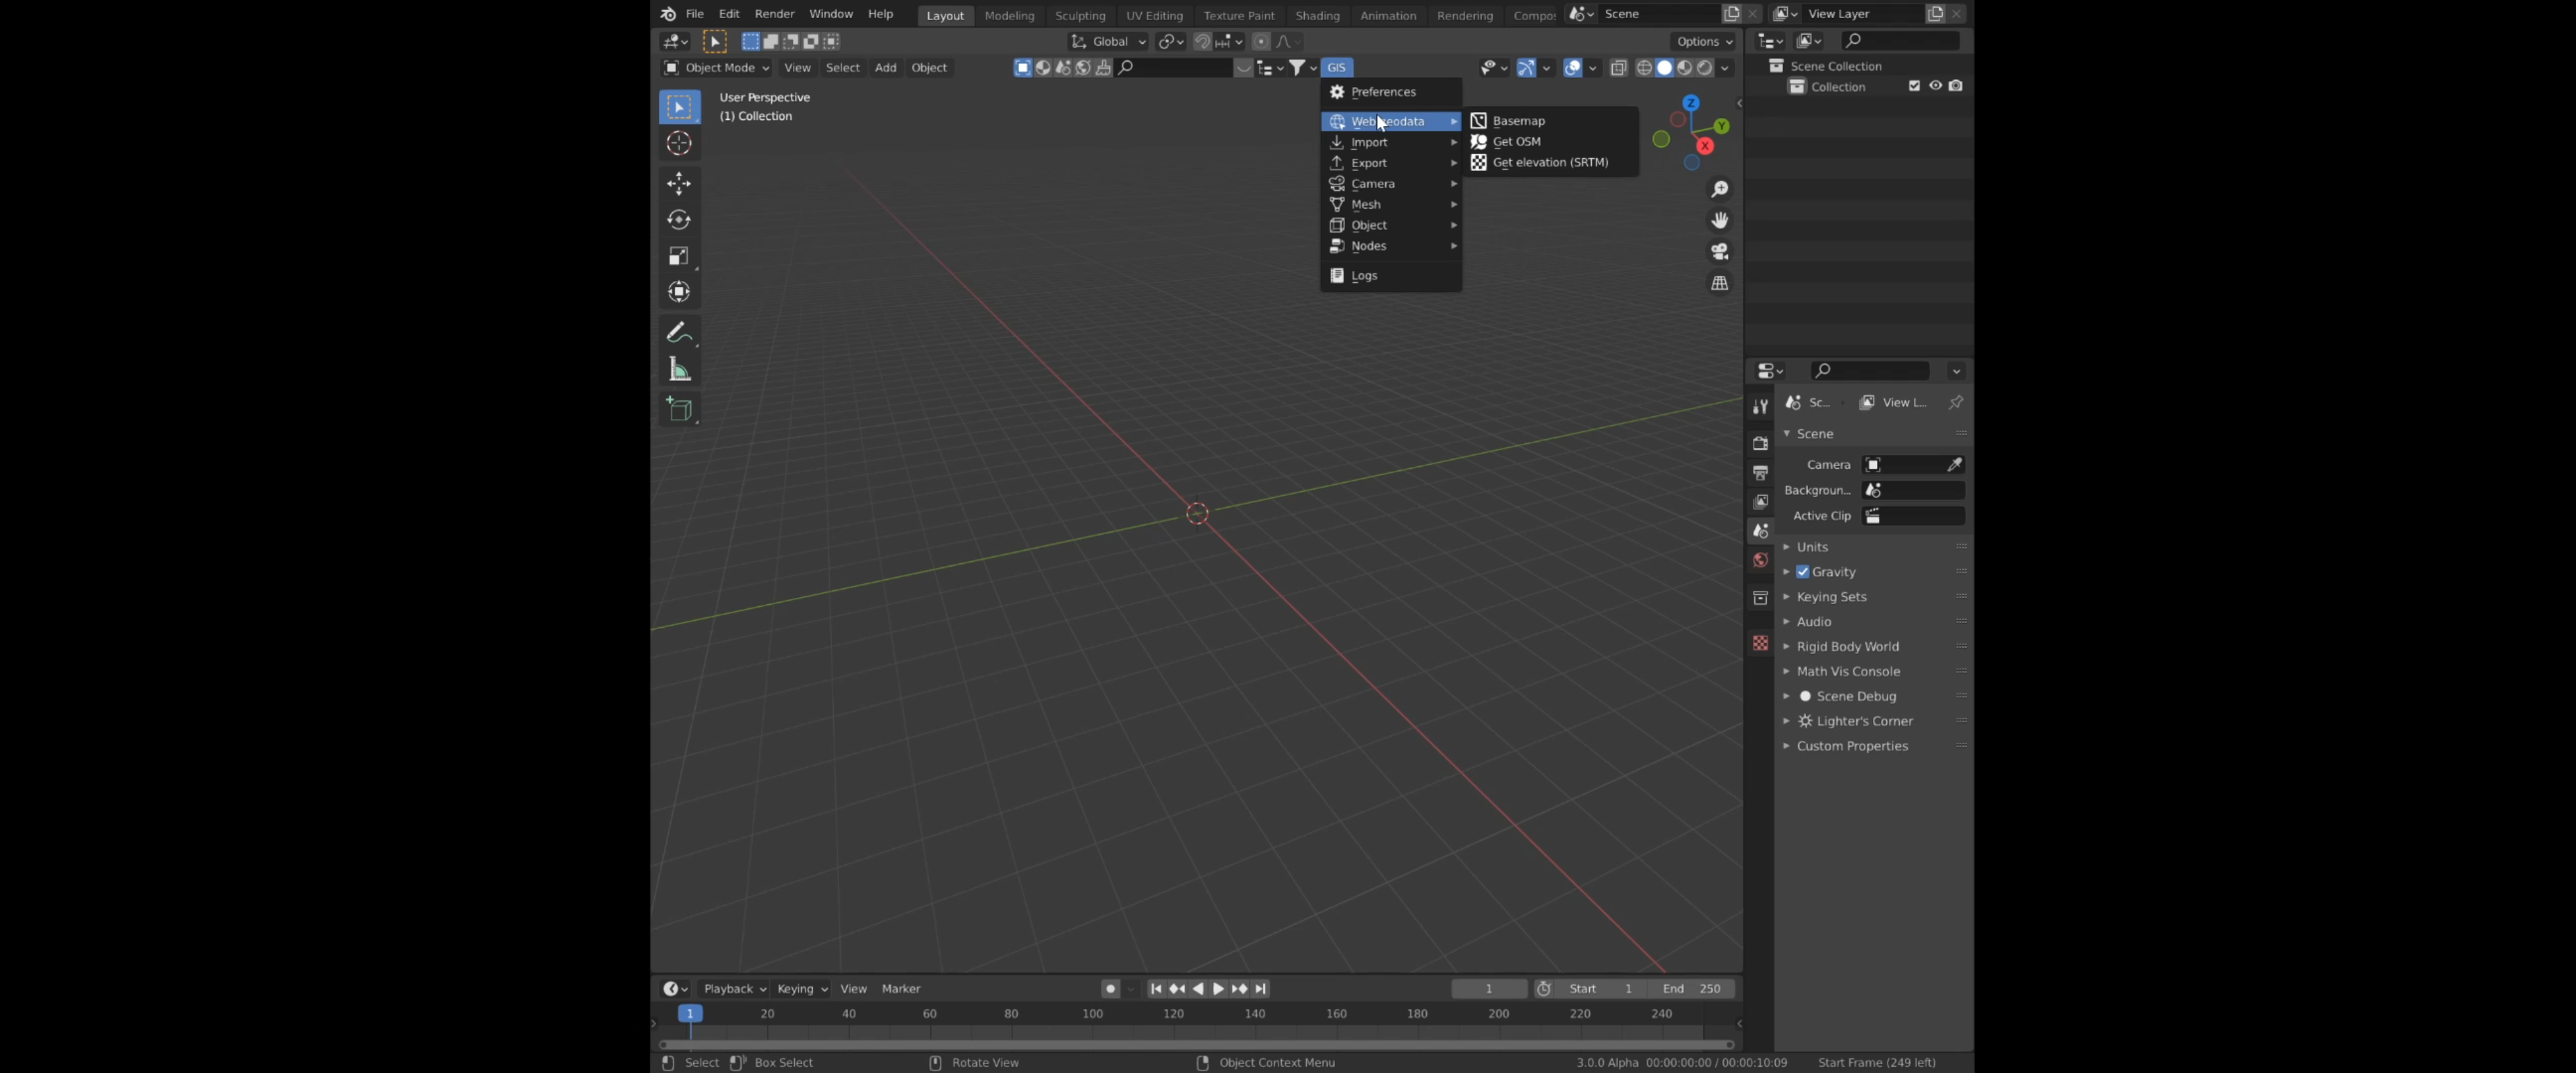This screenshot has width=2576, height=1073.
Task: Select the Measure tool
Action: coord(679,370)
